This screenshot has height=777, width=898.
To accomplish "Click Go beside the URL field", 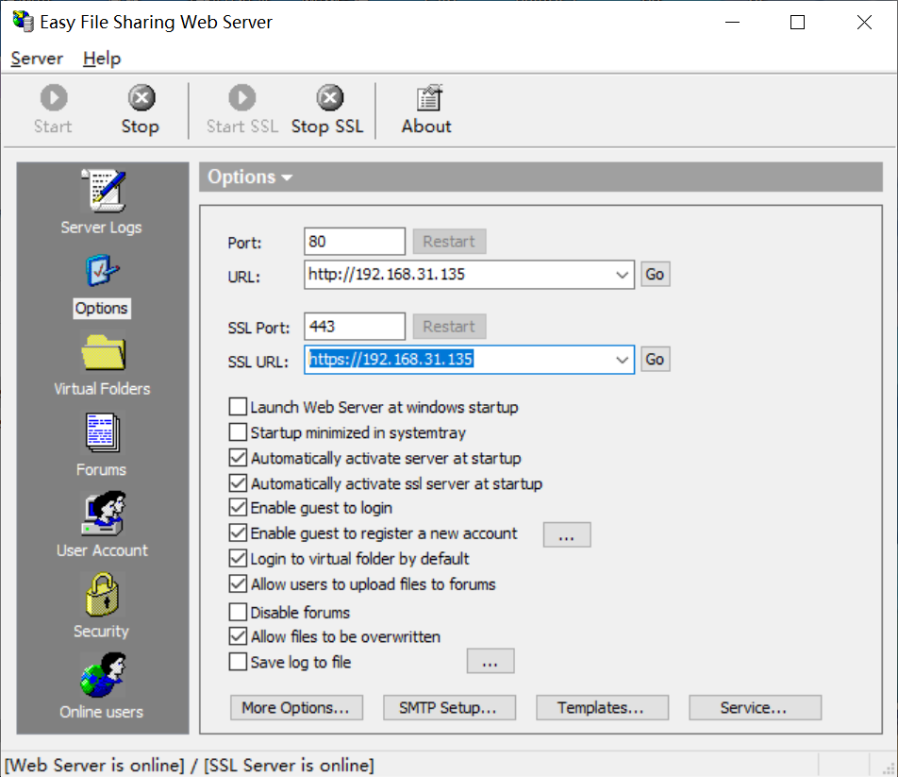I will pos(656,275).
